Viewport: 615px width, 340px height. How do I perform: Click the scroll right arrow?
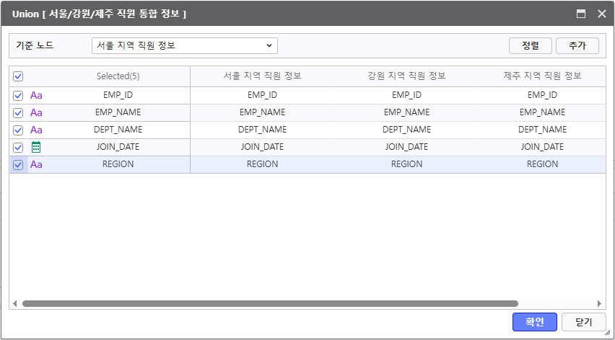(599, 304)
